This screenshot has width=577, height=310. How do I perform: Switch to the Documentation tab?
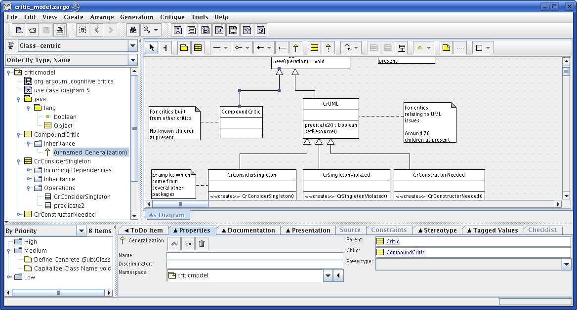tap(247, 231)
